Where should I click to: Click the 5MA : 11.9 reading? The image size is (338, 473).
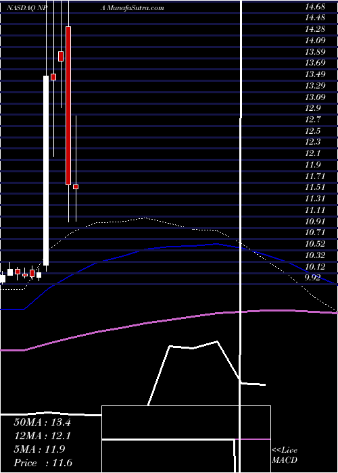click(x=39, y=449)
